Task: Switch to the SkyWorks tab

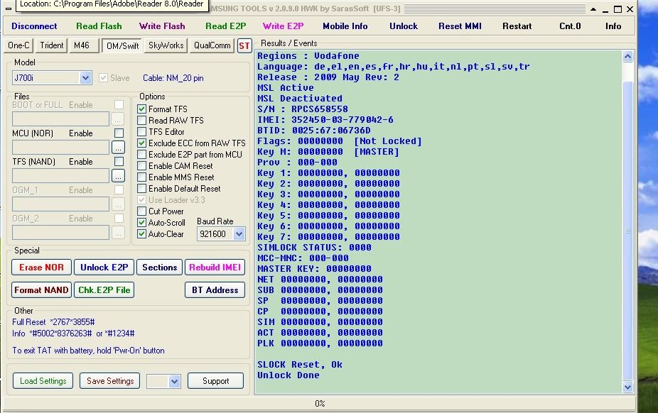Action: (x=166, y=45)
